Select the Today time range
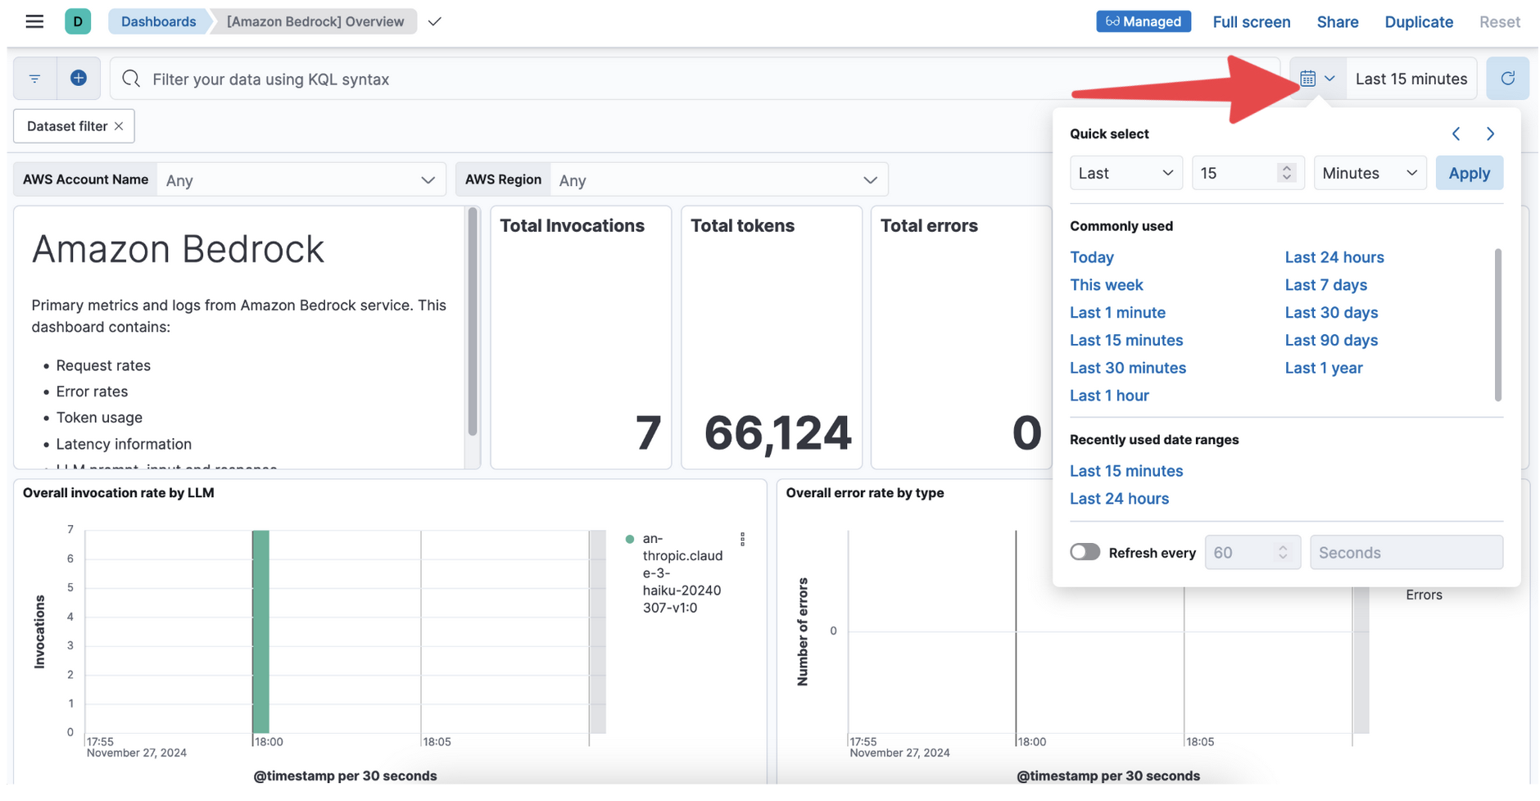This screenshot has width=1540, height=801. tap(1091, 257)
